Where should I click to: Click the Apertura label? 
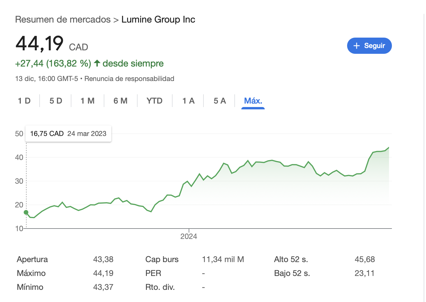32,259
